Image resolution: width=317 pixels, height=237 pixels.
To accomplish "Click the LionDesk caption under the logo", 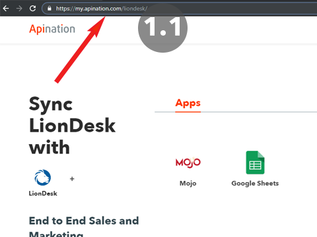I will pyautogui.click(x=43, y=194).
